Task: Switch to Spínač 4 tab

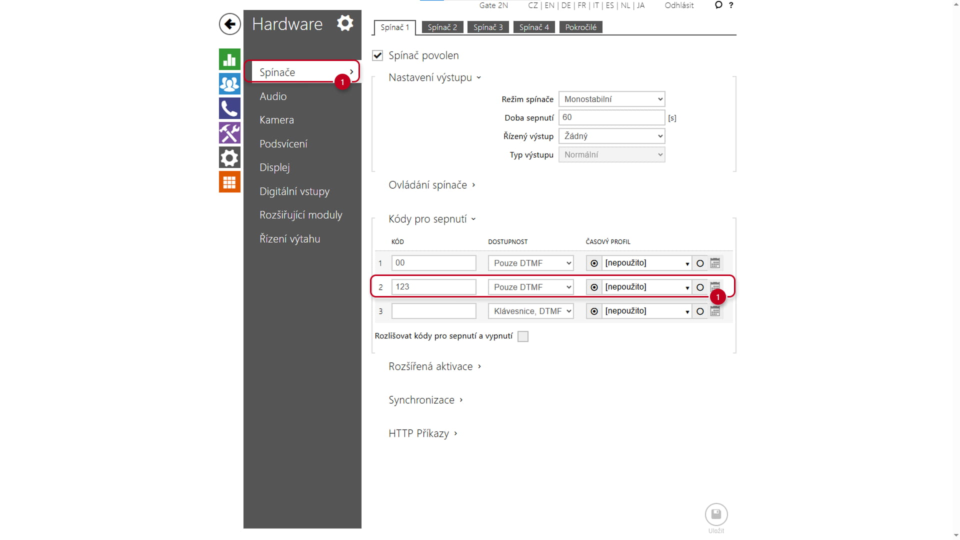Action: tap(534, 27)
